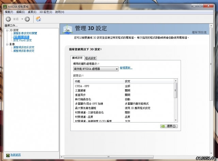Click the horizontal scrollbar thumb at bottom
Screen dimensions: 218x161
pyautogui.click(x=109, y=157)
